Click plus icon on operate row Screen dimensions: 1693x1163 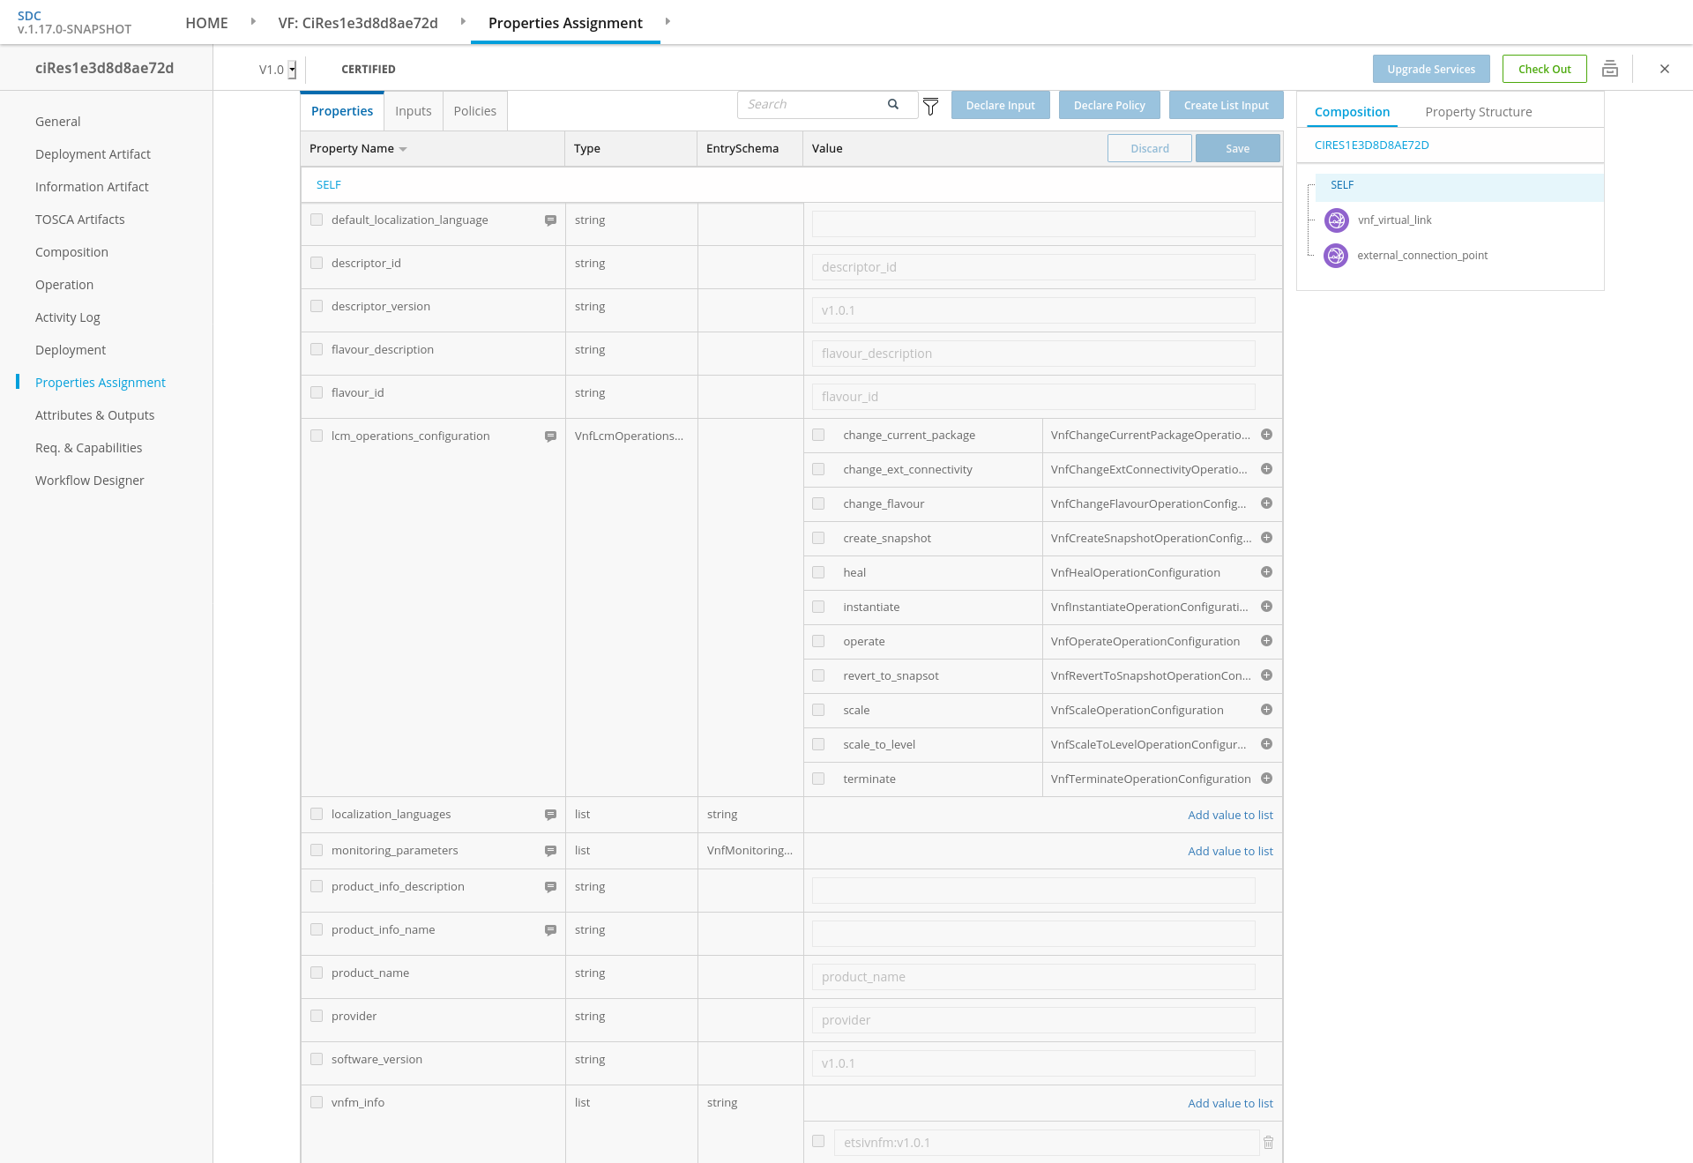point(1266,641)
